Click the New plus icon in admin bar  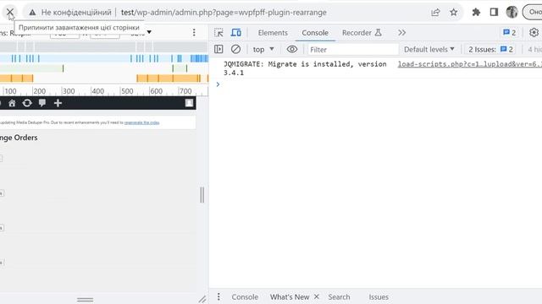pos(58,103)
